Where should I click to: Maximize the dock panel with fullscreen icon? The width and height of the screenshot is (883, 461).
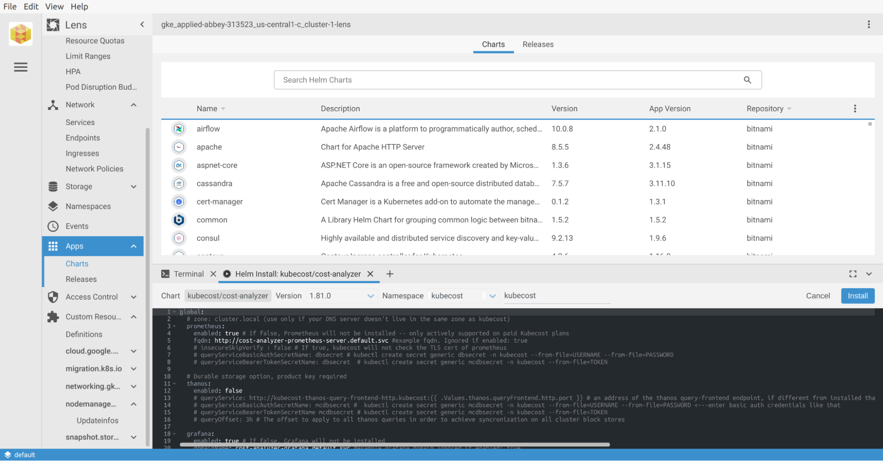point(853,274)
